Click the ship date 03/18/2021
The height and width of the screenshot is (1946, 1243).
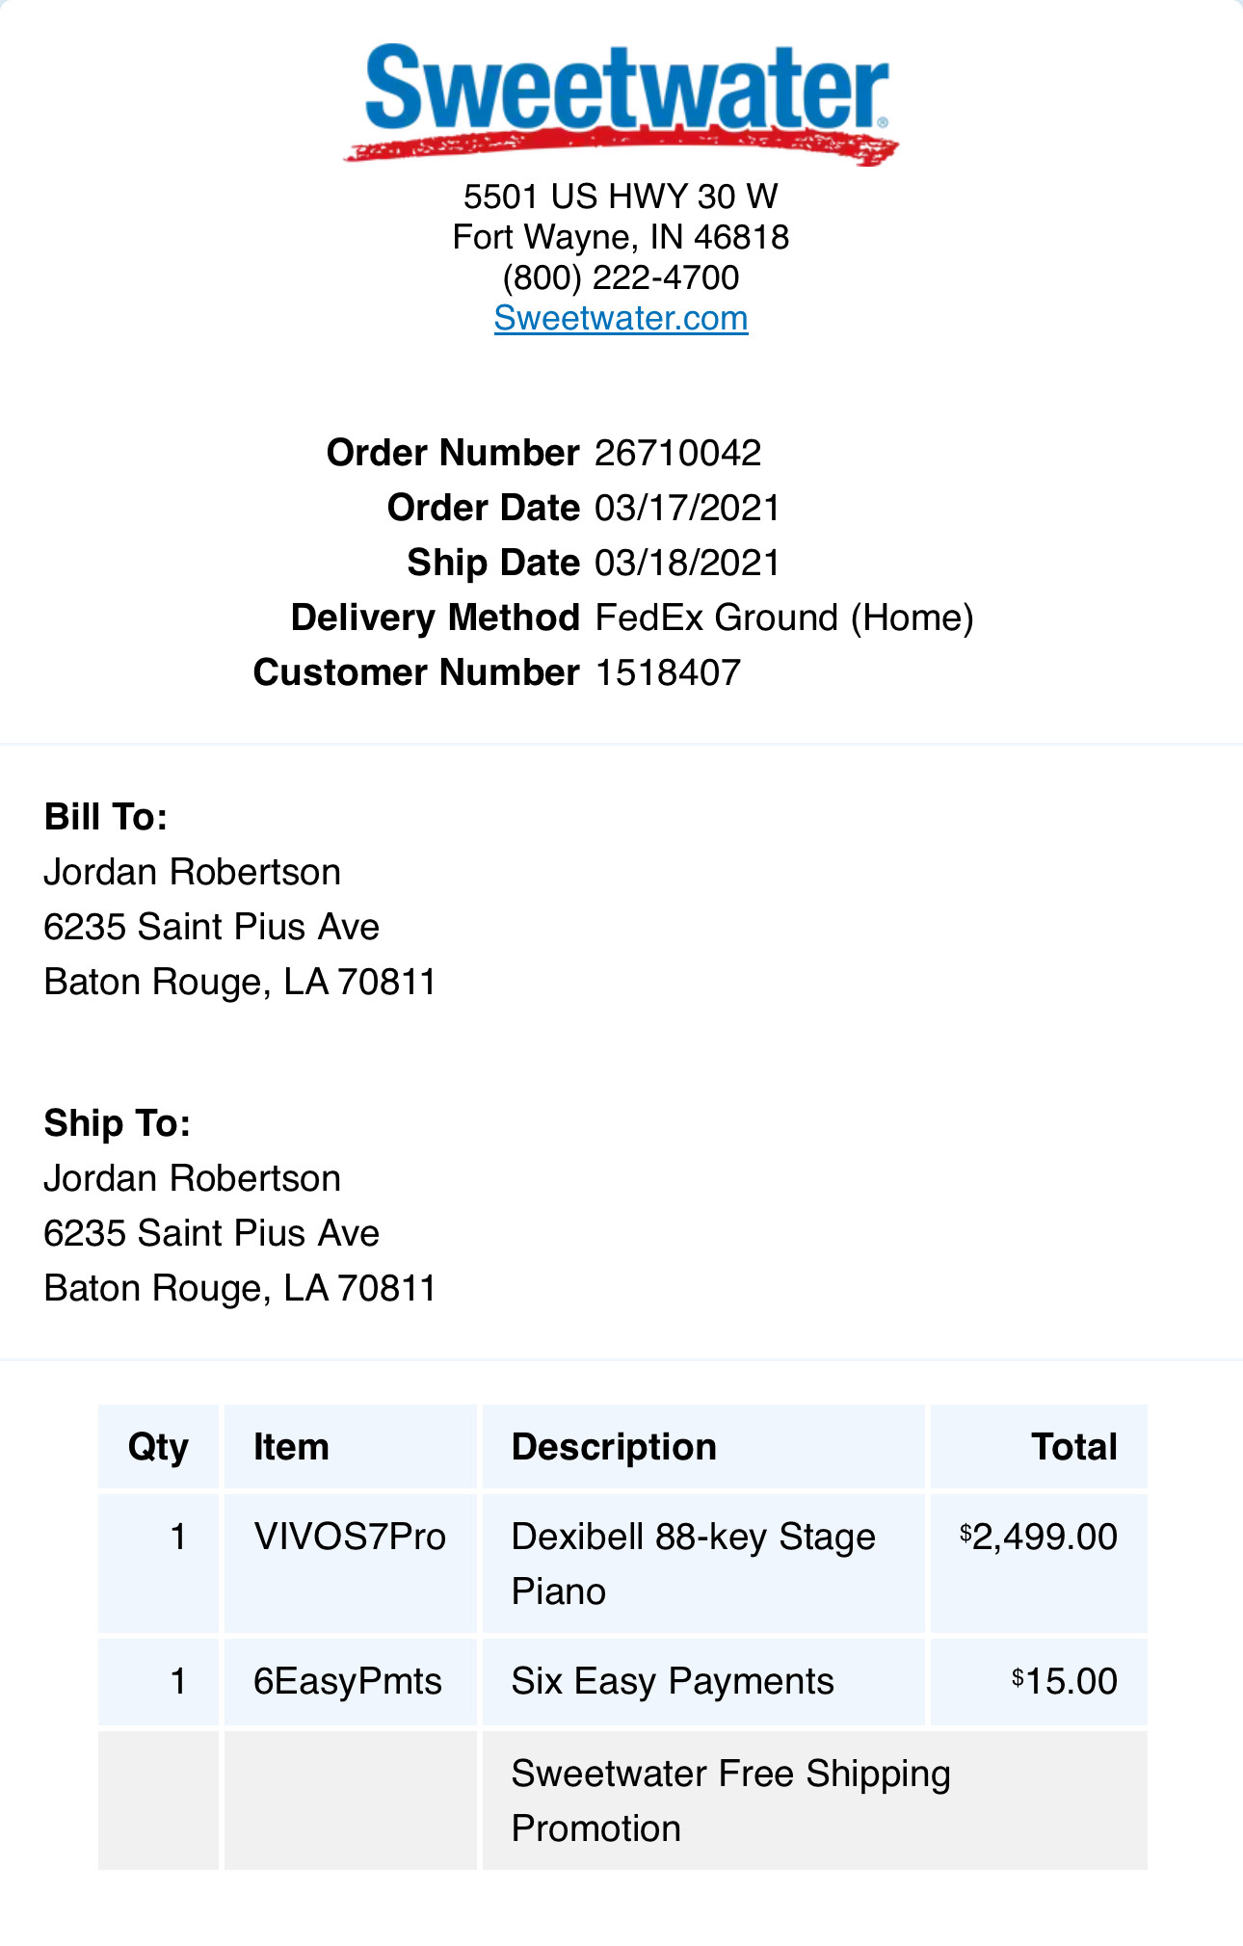click(x=687, y=563)
